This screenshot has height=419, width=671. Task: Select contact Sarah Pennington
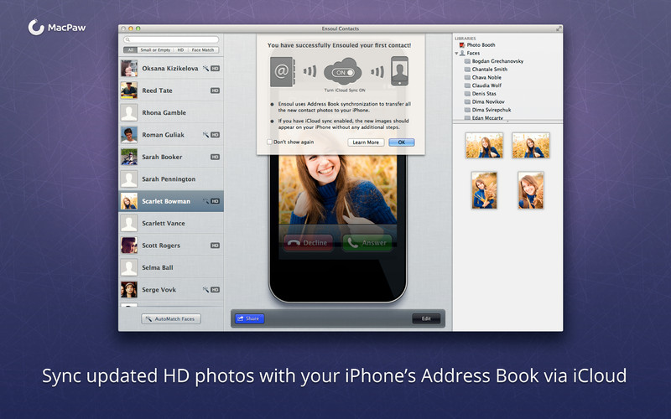171,179
